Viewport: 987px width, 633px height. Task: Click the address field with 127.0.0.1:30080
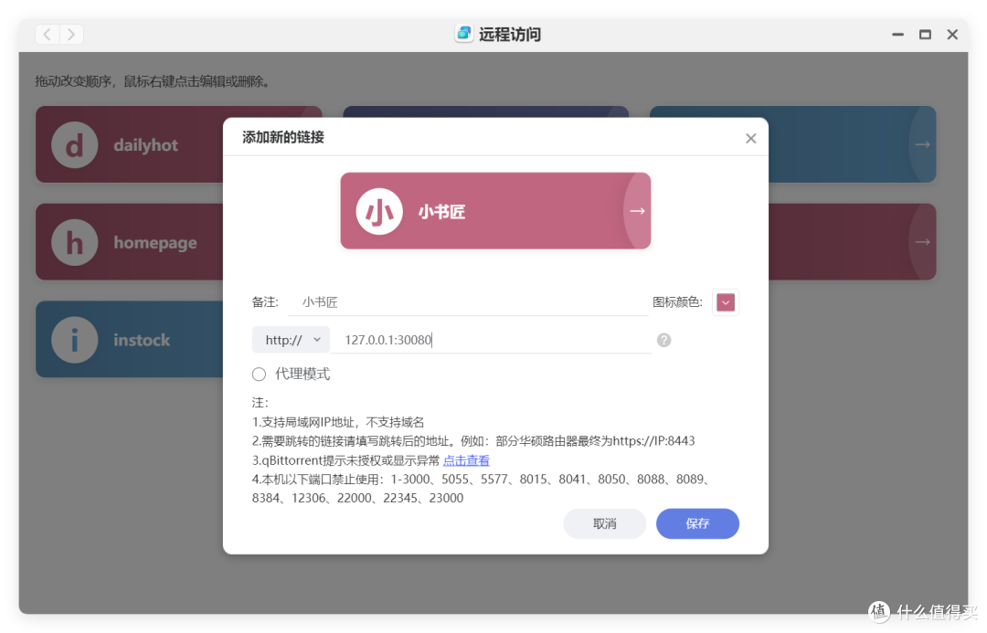click(x=491, y=340)
